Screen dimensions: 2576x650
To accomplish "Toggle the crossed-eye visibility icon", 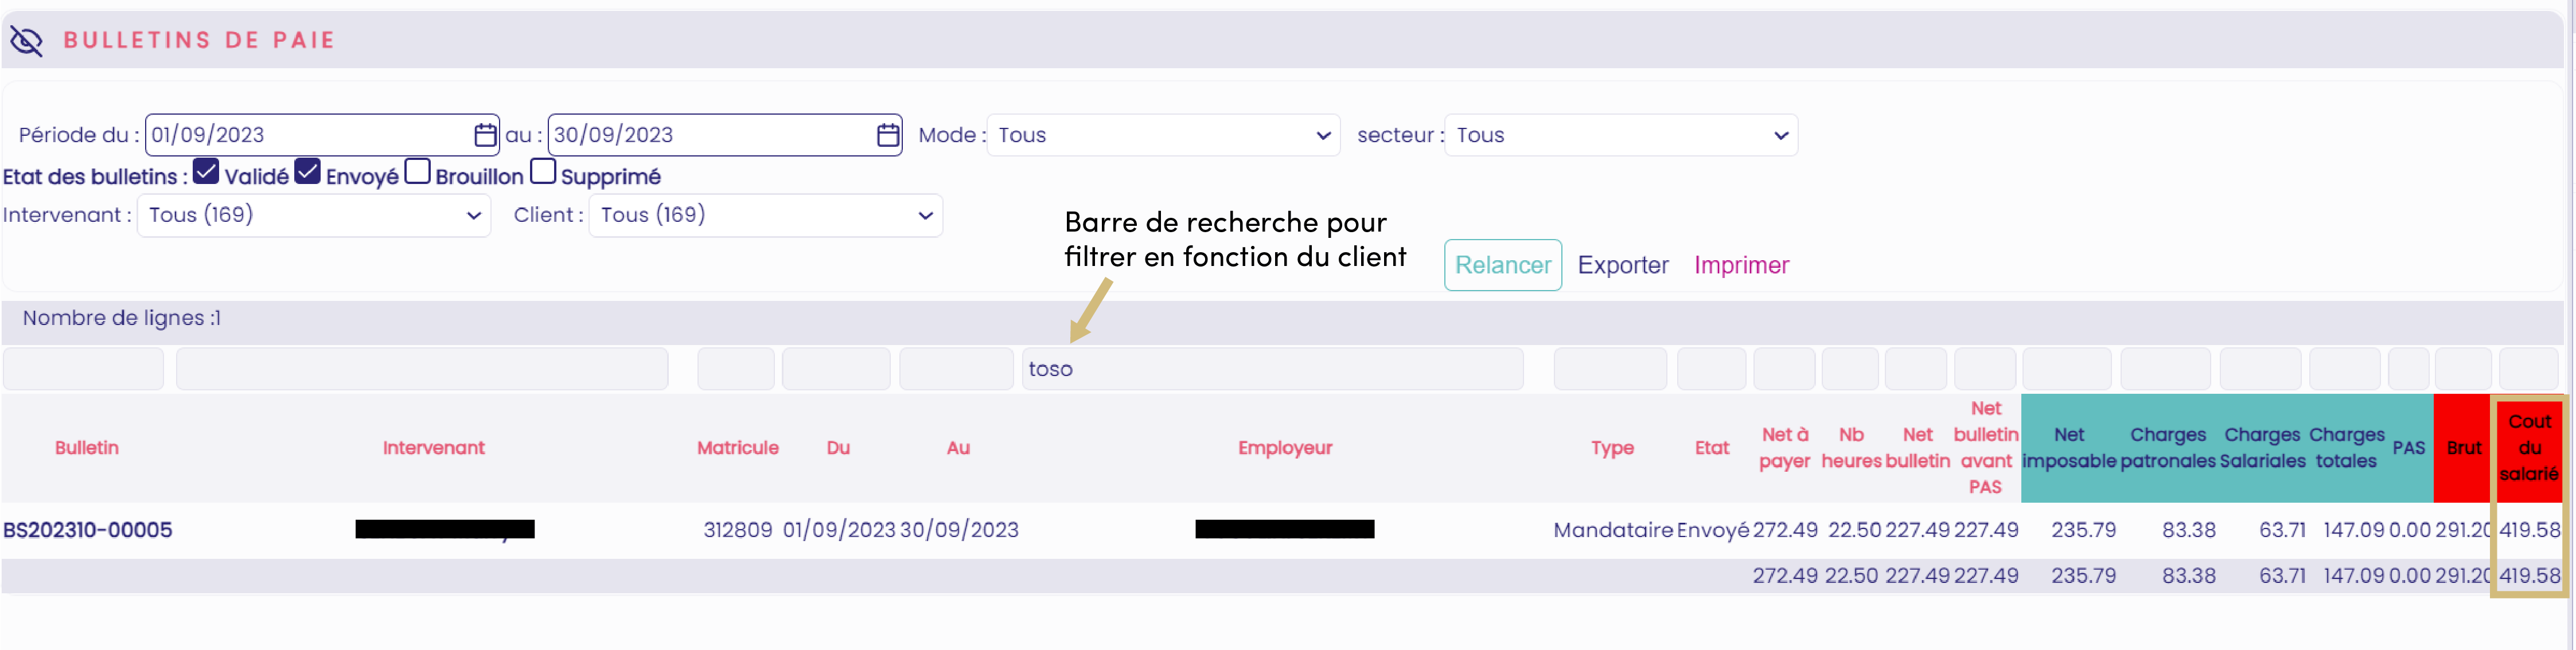I will pyautogui.click(x=26, y=41).
